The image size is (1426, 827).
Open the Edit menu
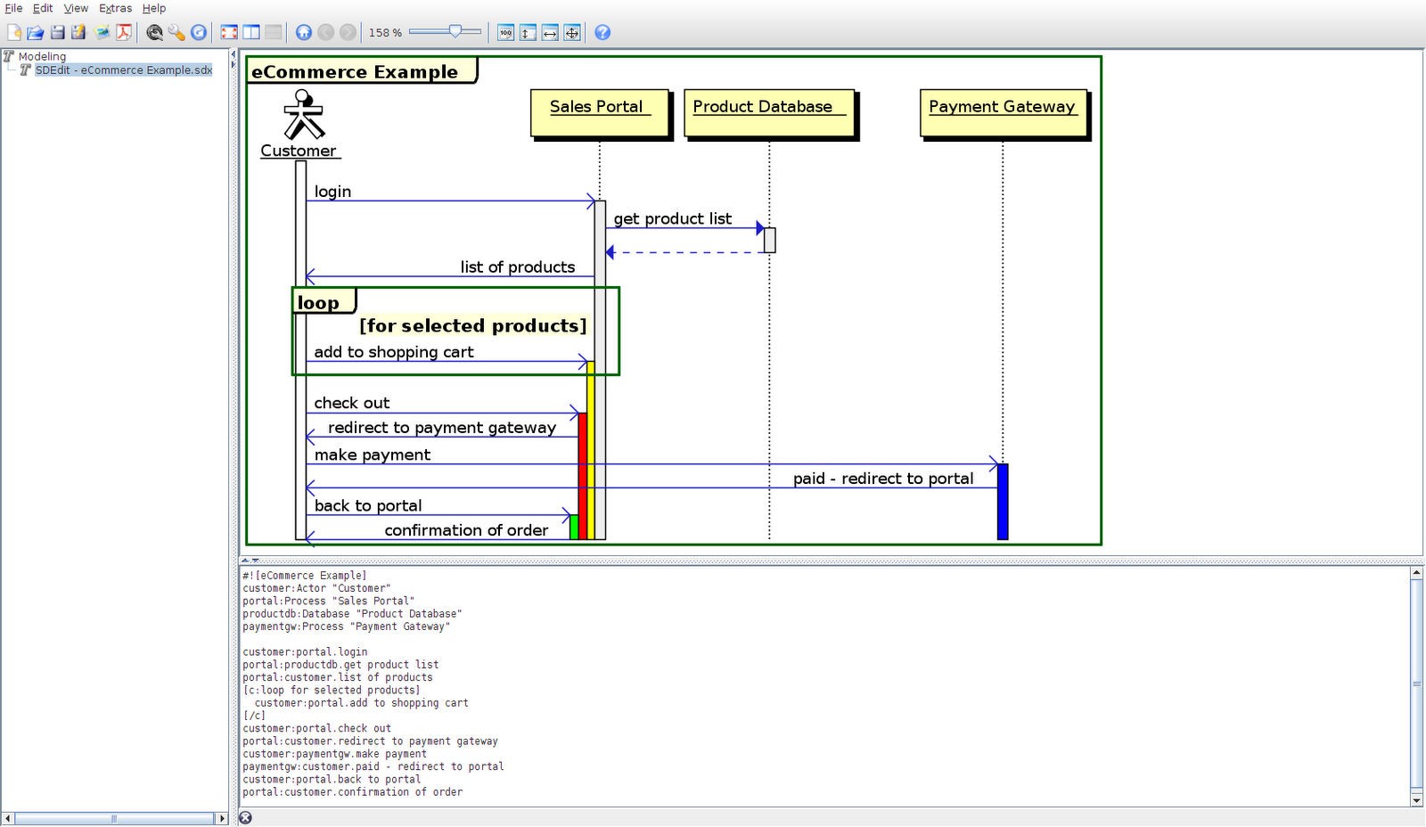pyautogui.click(x=43, y=8)
